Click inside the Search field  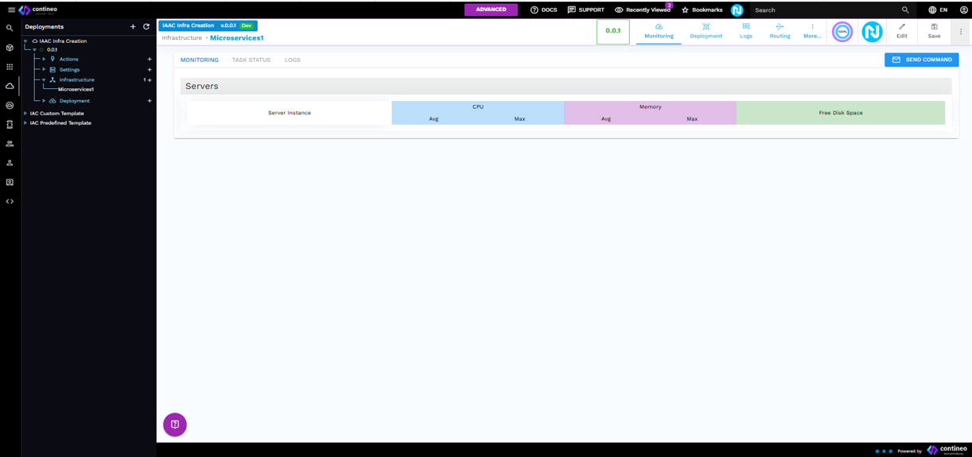823,10
